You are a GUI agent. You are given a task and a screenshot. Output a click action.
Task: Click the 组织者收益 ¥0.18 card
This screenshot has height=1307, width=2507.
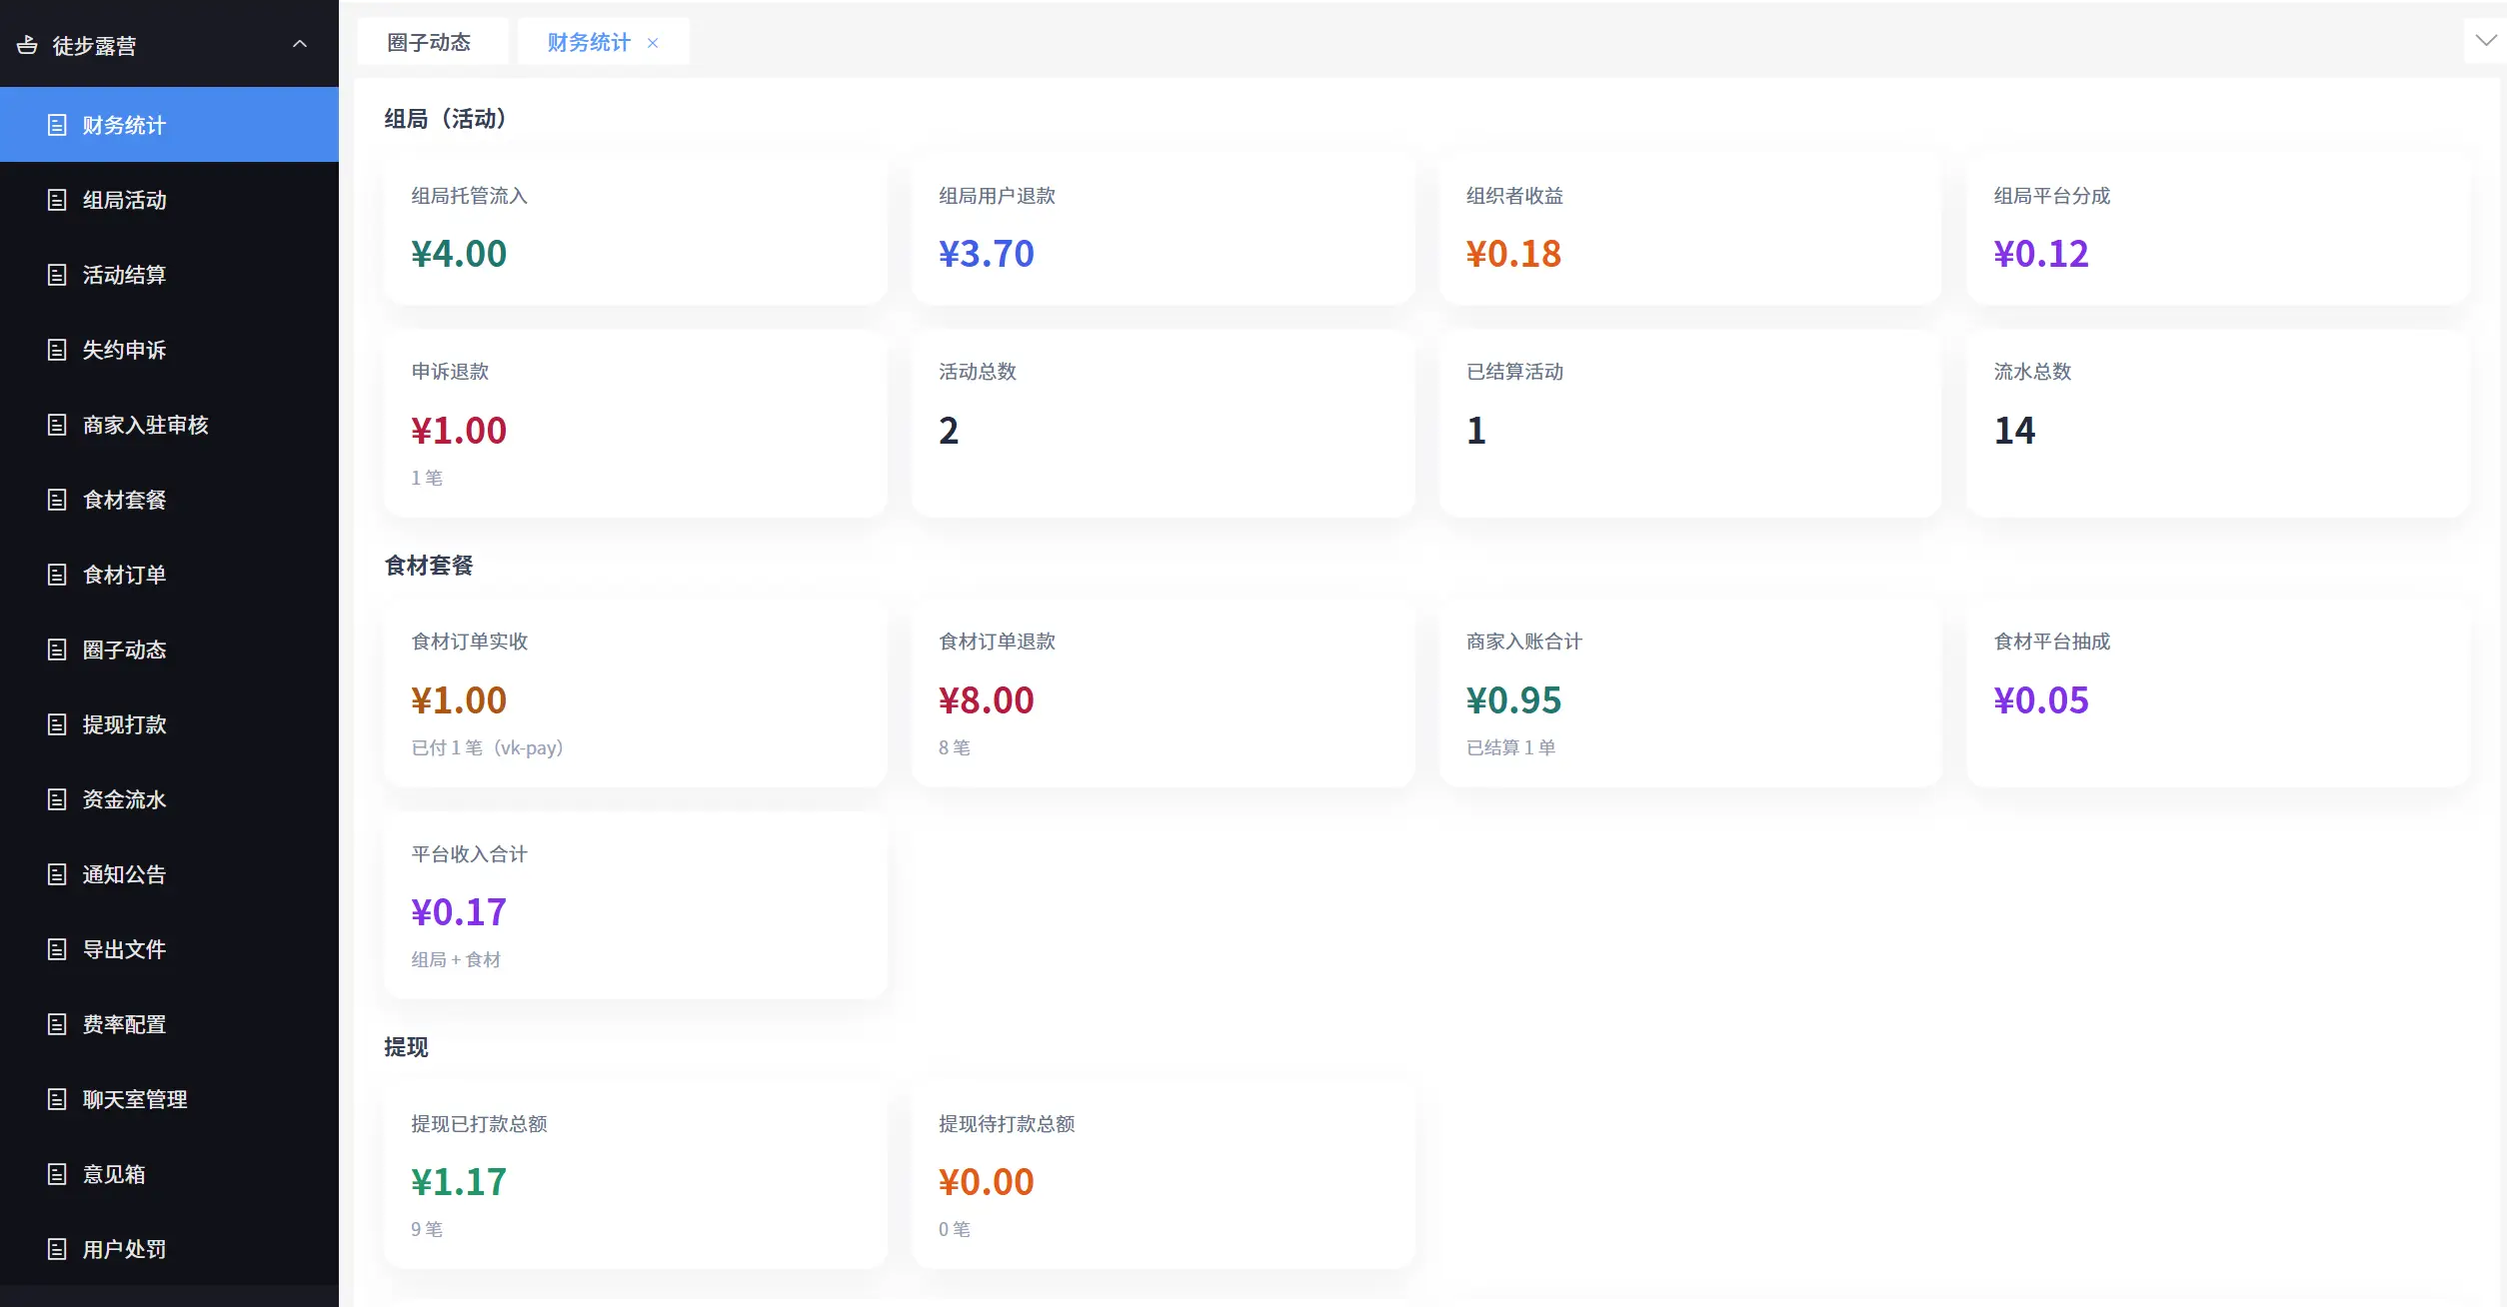1690,230
